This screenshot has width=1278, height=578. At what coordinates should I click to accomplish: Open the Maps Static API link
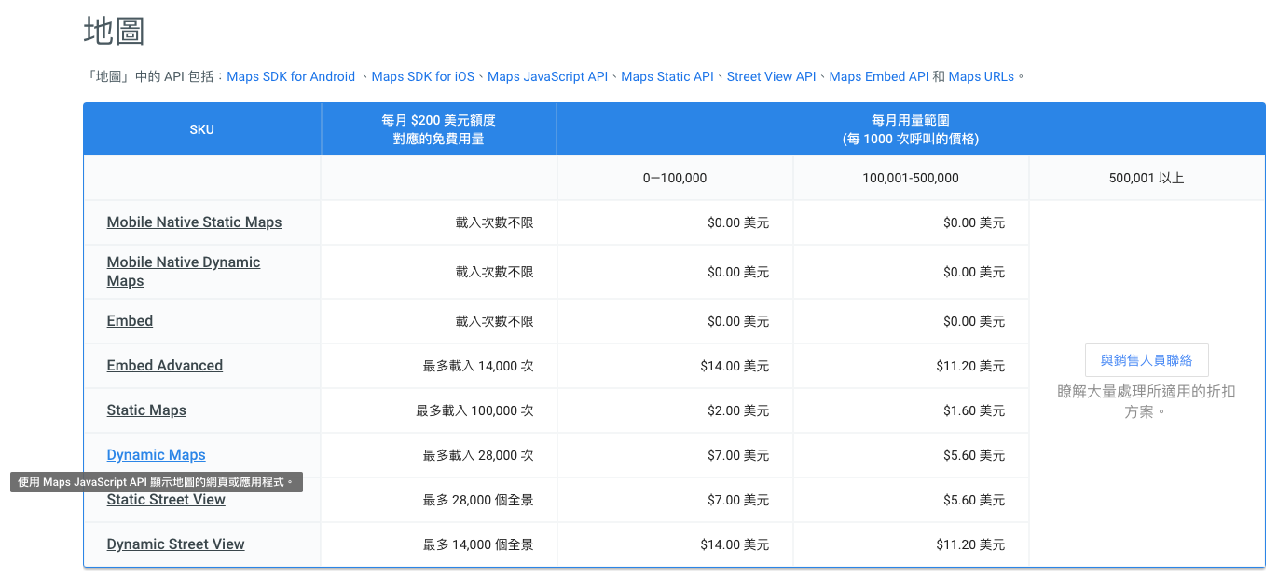(x=667, y=76)
